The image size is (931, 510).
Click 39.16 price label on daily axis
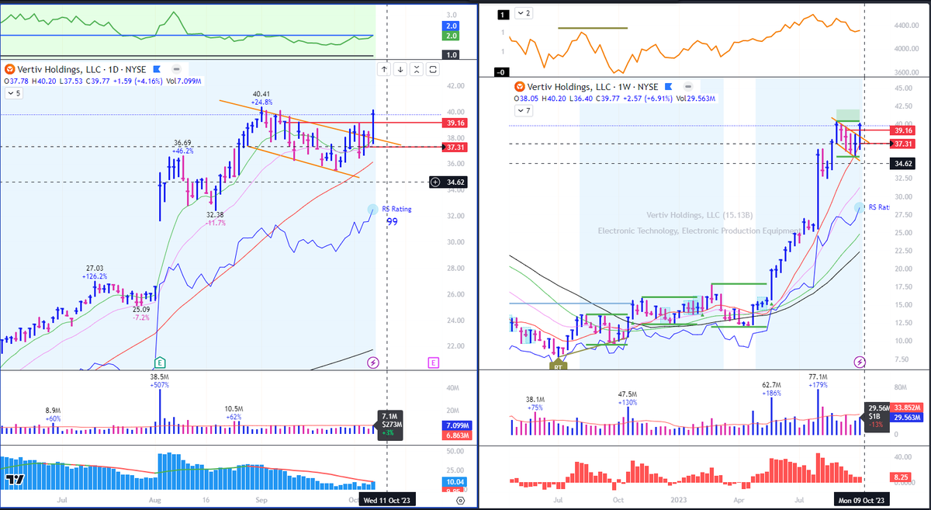click(455, 123)
